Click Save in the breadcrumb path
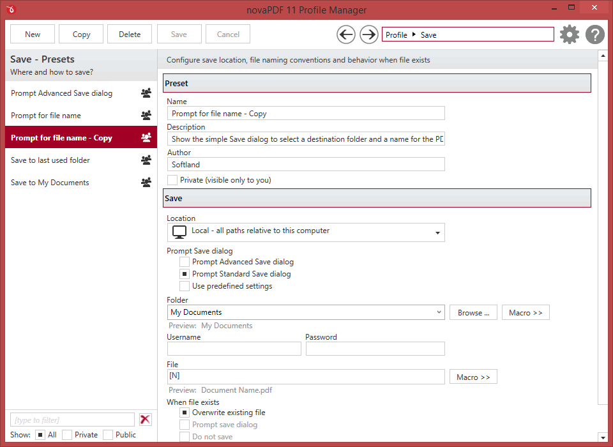 (x=428, y=35)
